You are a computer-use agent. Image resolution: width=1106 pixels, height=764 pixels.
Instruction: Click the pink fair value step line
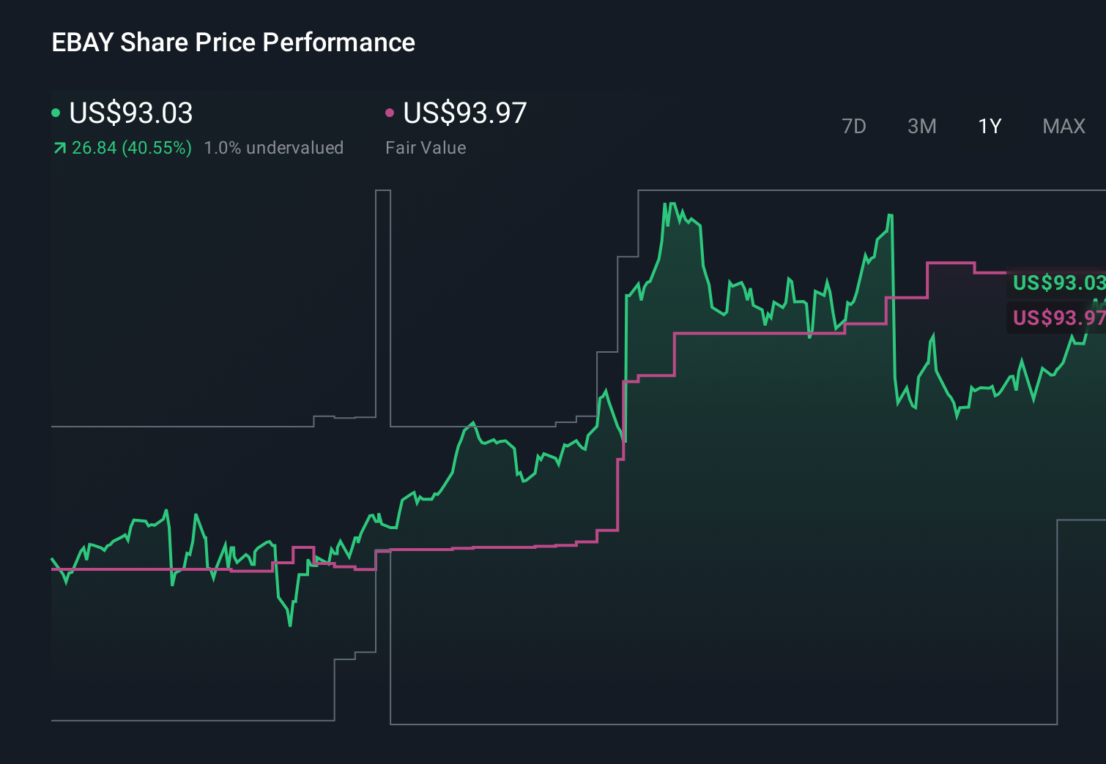[732, 334]
